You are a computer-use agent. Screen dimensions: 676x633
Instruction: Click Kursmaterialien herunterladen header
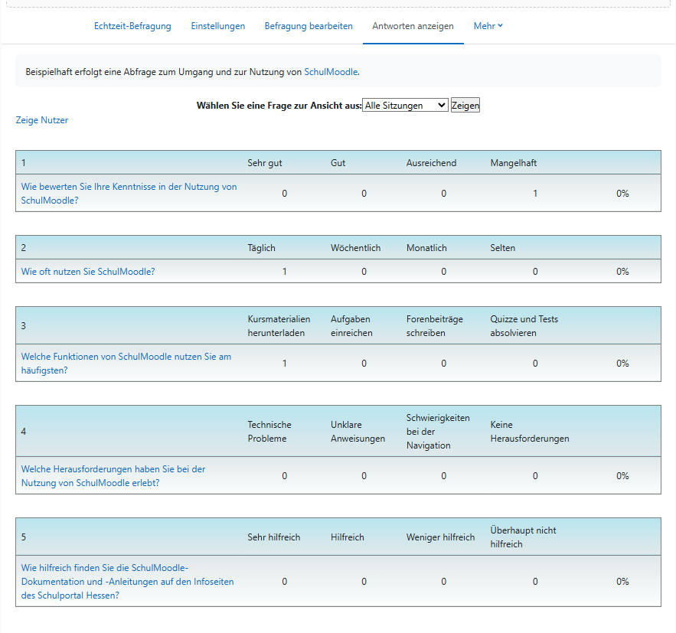(279, 326)
